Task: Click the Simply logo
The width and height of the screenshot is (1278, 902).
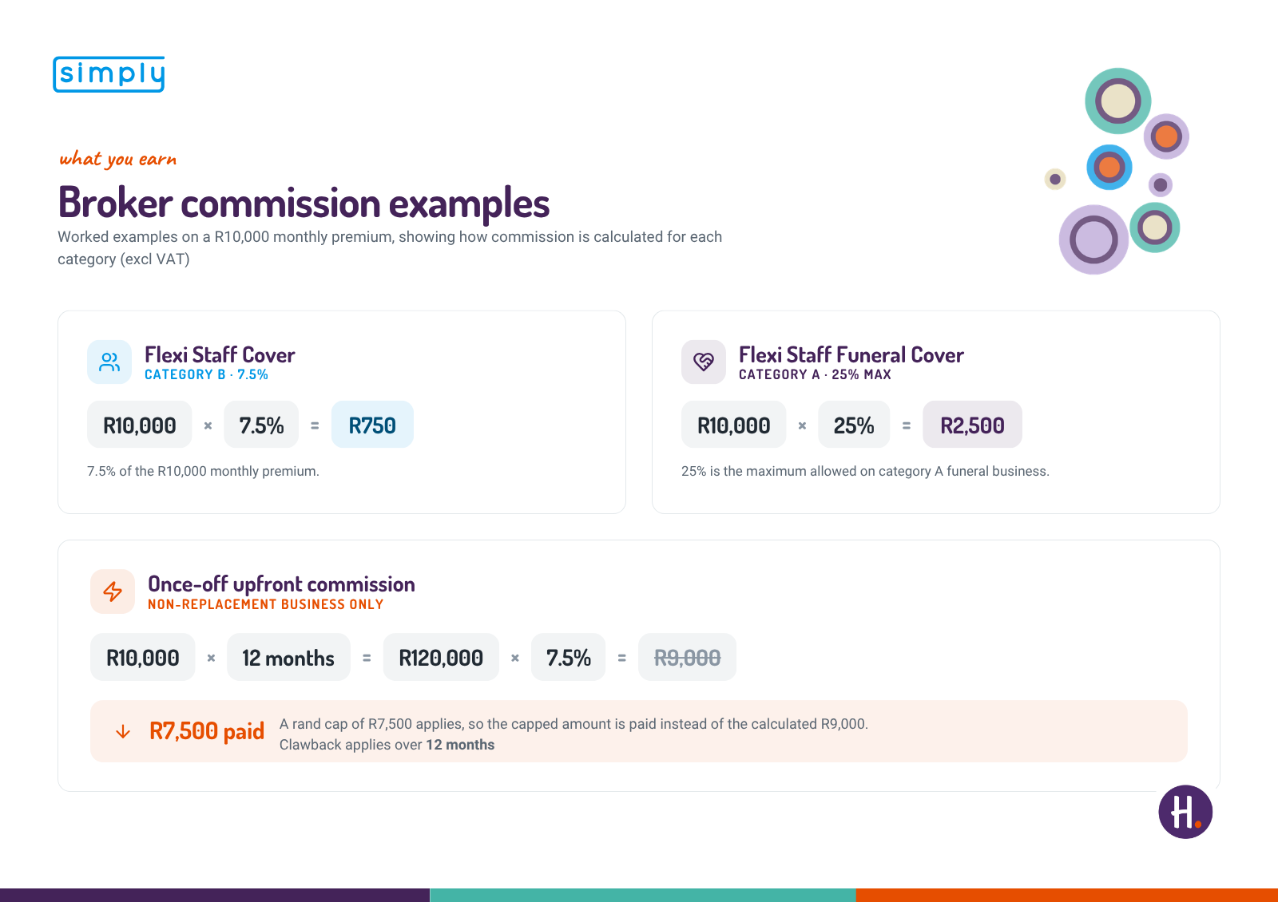Action: (x=109, y=74)
